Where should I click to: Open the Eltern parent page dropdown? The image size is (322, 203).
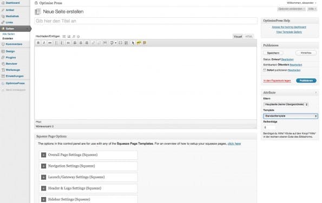(286, 105)
